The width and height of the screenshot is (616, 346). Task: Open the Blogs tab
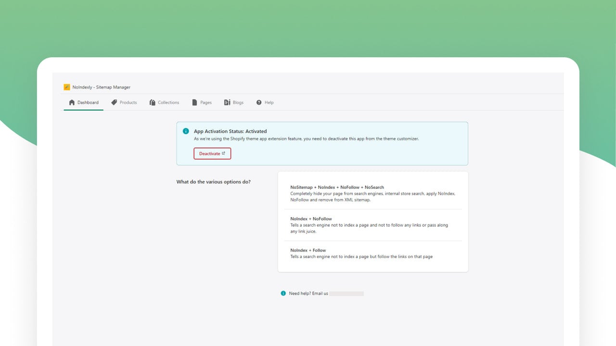click(234, 102)
